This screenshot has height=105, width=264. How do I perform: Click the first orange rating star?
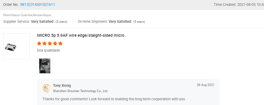tap(39, 43)
